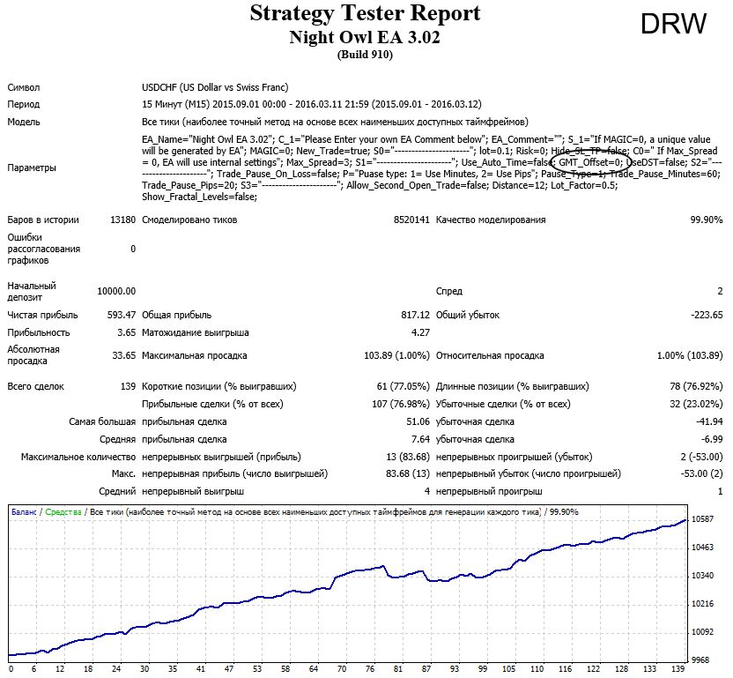This screenshot has width=733, height=678.
Task: Select the bars in history value '13180'
Action: pyautogui.click(x=123, y=220)
